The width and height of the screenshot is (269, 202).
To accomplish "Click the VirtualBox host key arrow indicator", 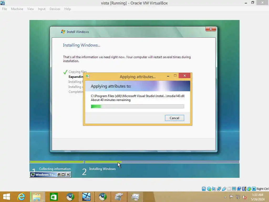I will [x=254, y=189].
